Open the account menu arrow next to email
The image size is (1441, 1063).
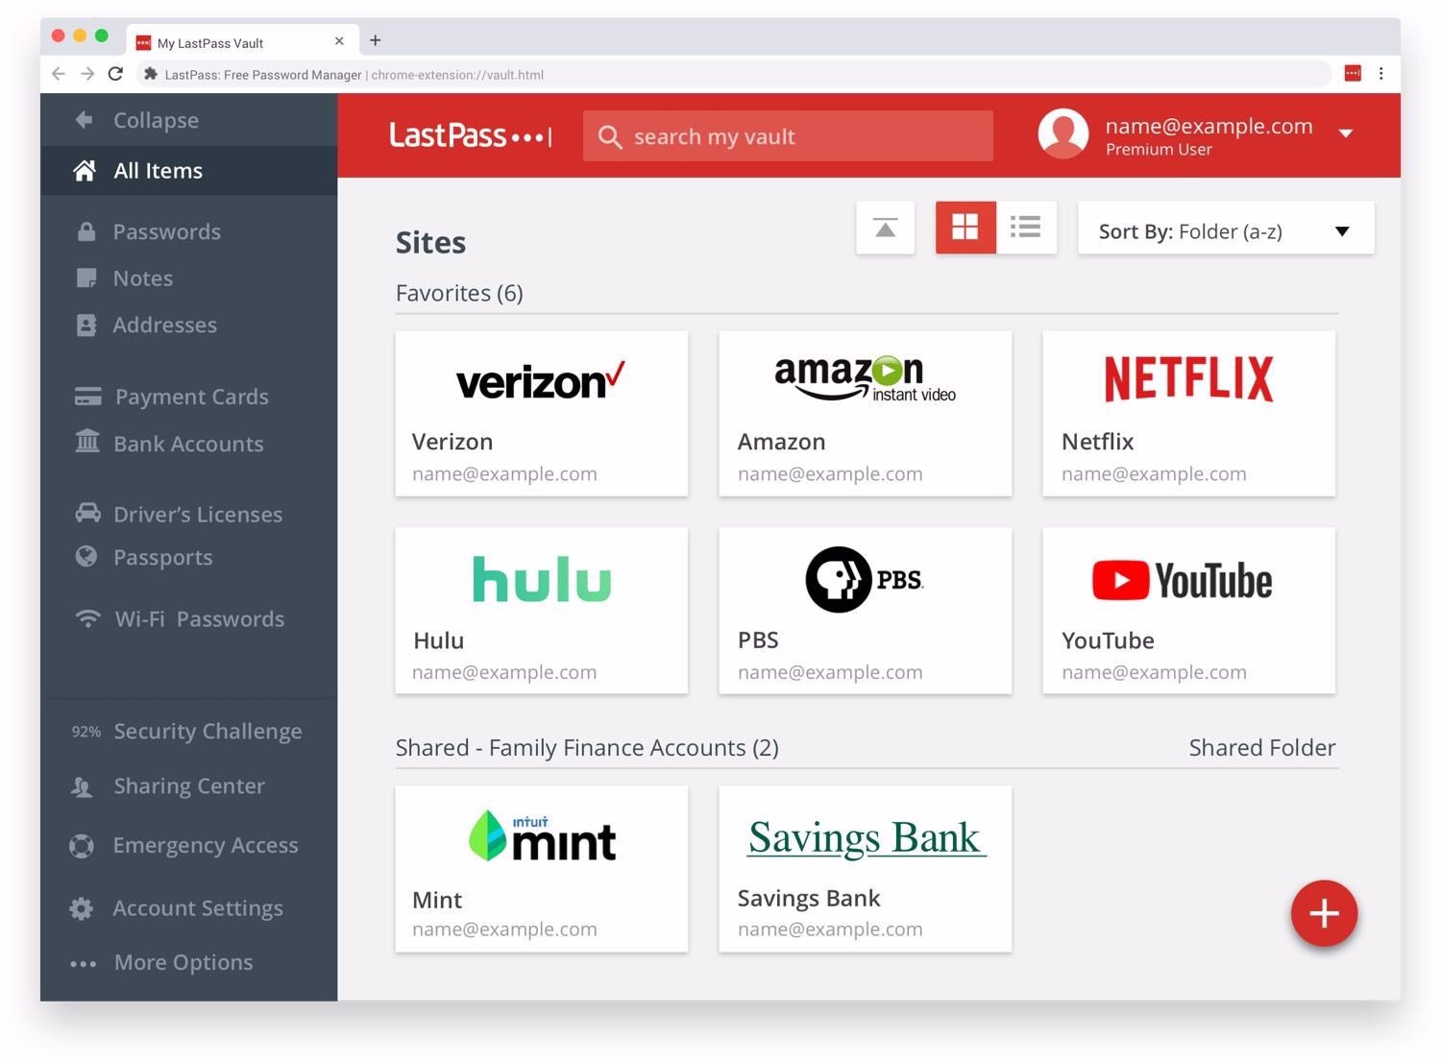(1347, 133)
